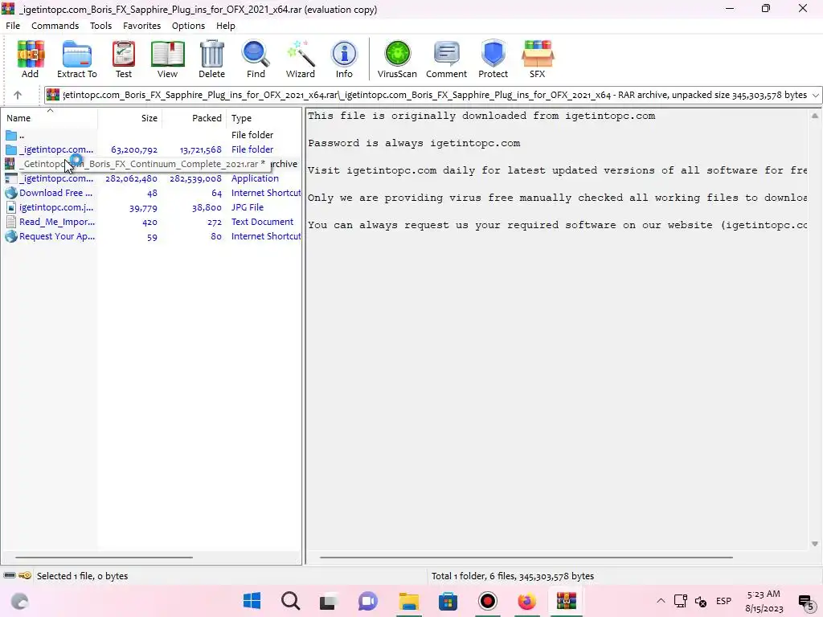This screenshot has height=617, width=823.
Task: Open the Find magnifier tool
Action: [x=256, y=59]
